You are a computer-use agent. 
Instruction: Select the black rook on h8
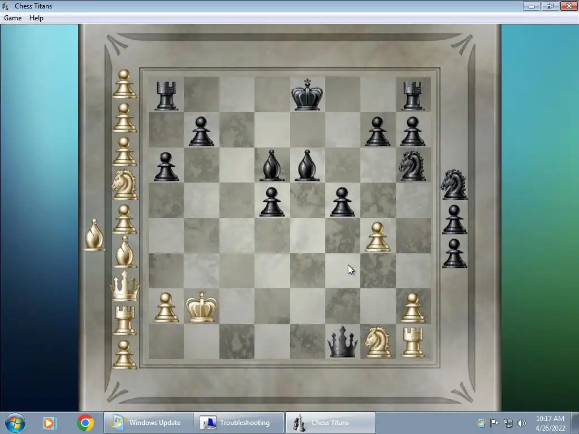click(x=412, y=96)
